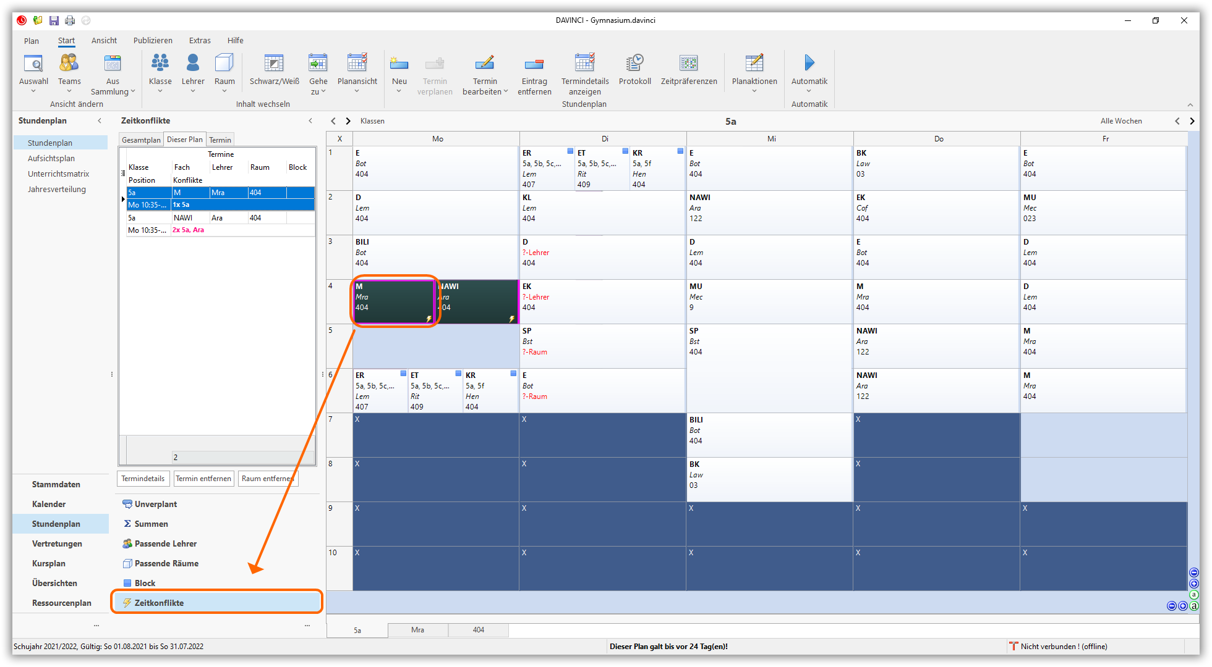The image size is (1212, 667).
Task: Open the Ansicht ribbon tab
Action: [104, 40]
